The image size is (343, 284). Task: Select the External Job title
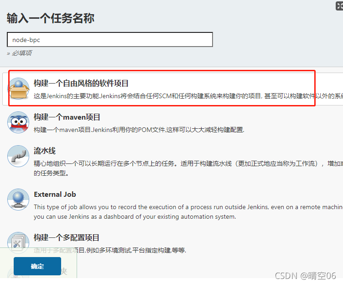(x=55, y=195)
